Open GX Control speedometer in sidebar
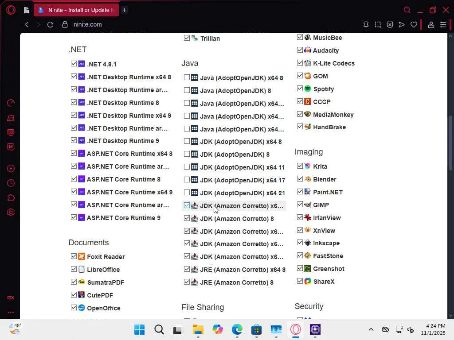 click(x=11, y=103)
